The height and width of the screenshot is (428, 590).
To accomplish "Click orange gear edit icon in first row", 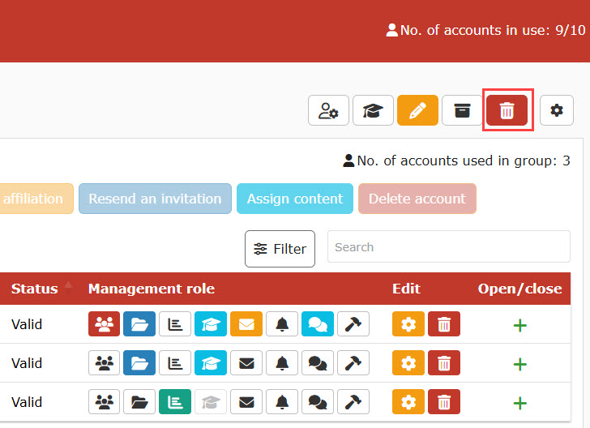I will (x=408, y=324).
